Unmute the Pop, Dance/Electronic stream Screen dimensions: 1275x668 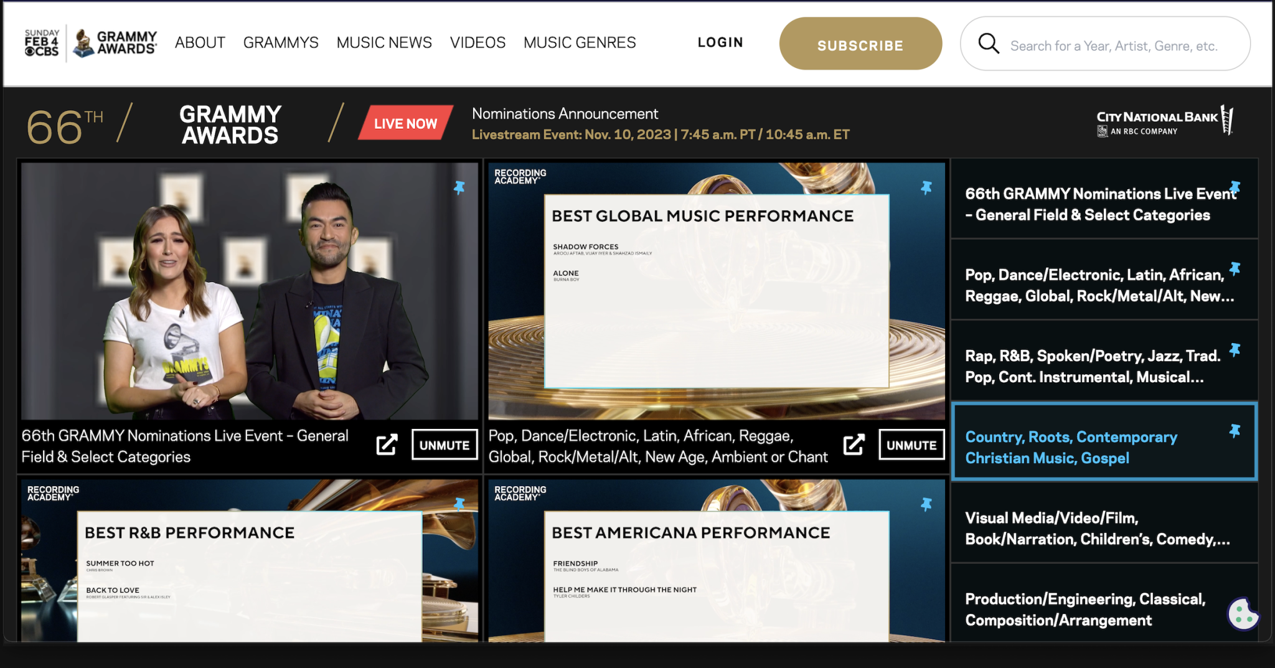(911, 445)
